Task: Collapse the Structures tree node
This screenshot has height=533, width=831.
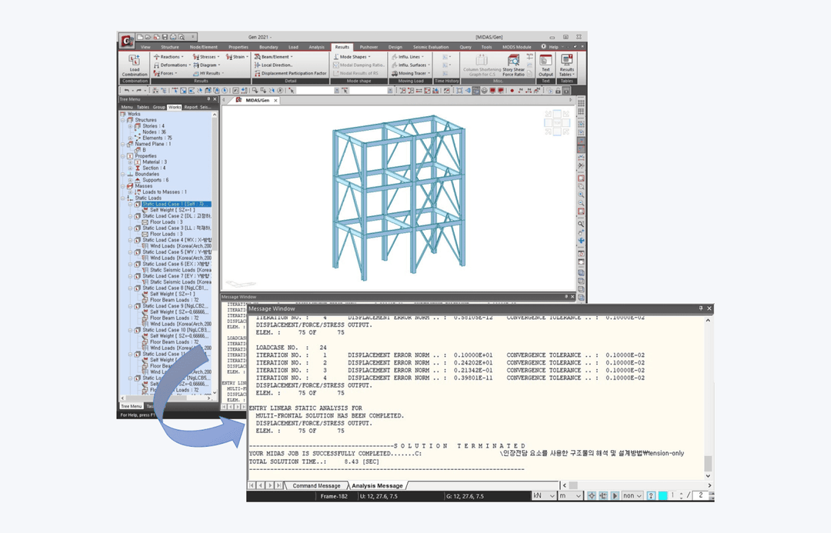Action: pos(123,120)
